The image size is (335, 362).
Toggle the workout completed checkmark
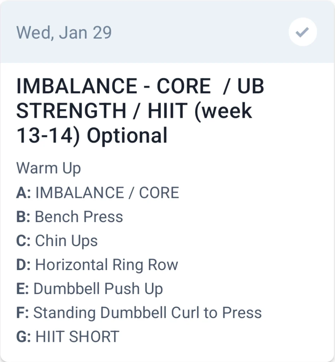tap(302, 33)
